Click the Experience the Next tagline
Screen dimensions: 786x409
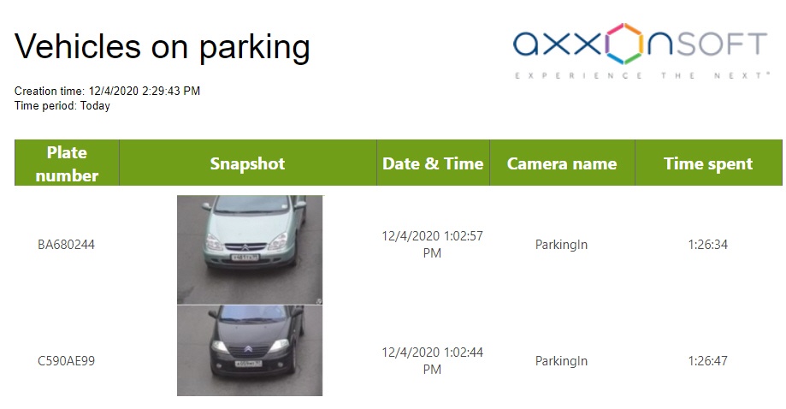641,75
